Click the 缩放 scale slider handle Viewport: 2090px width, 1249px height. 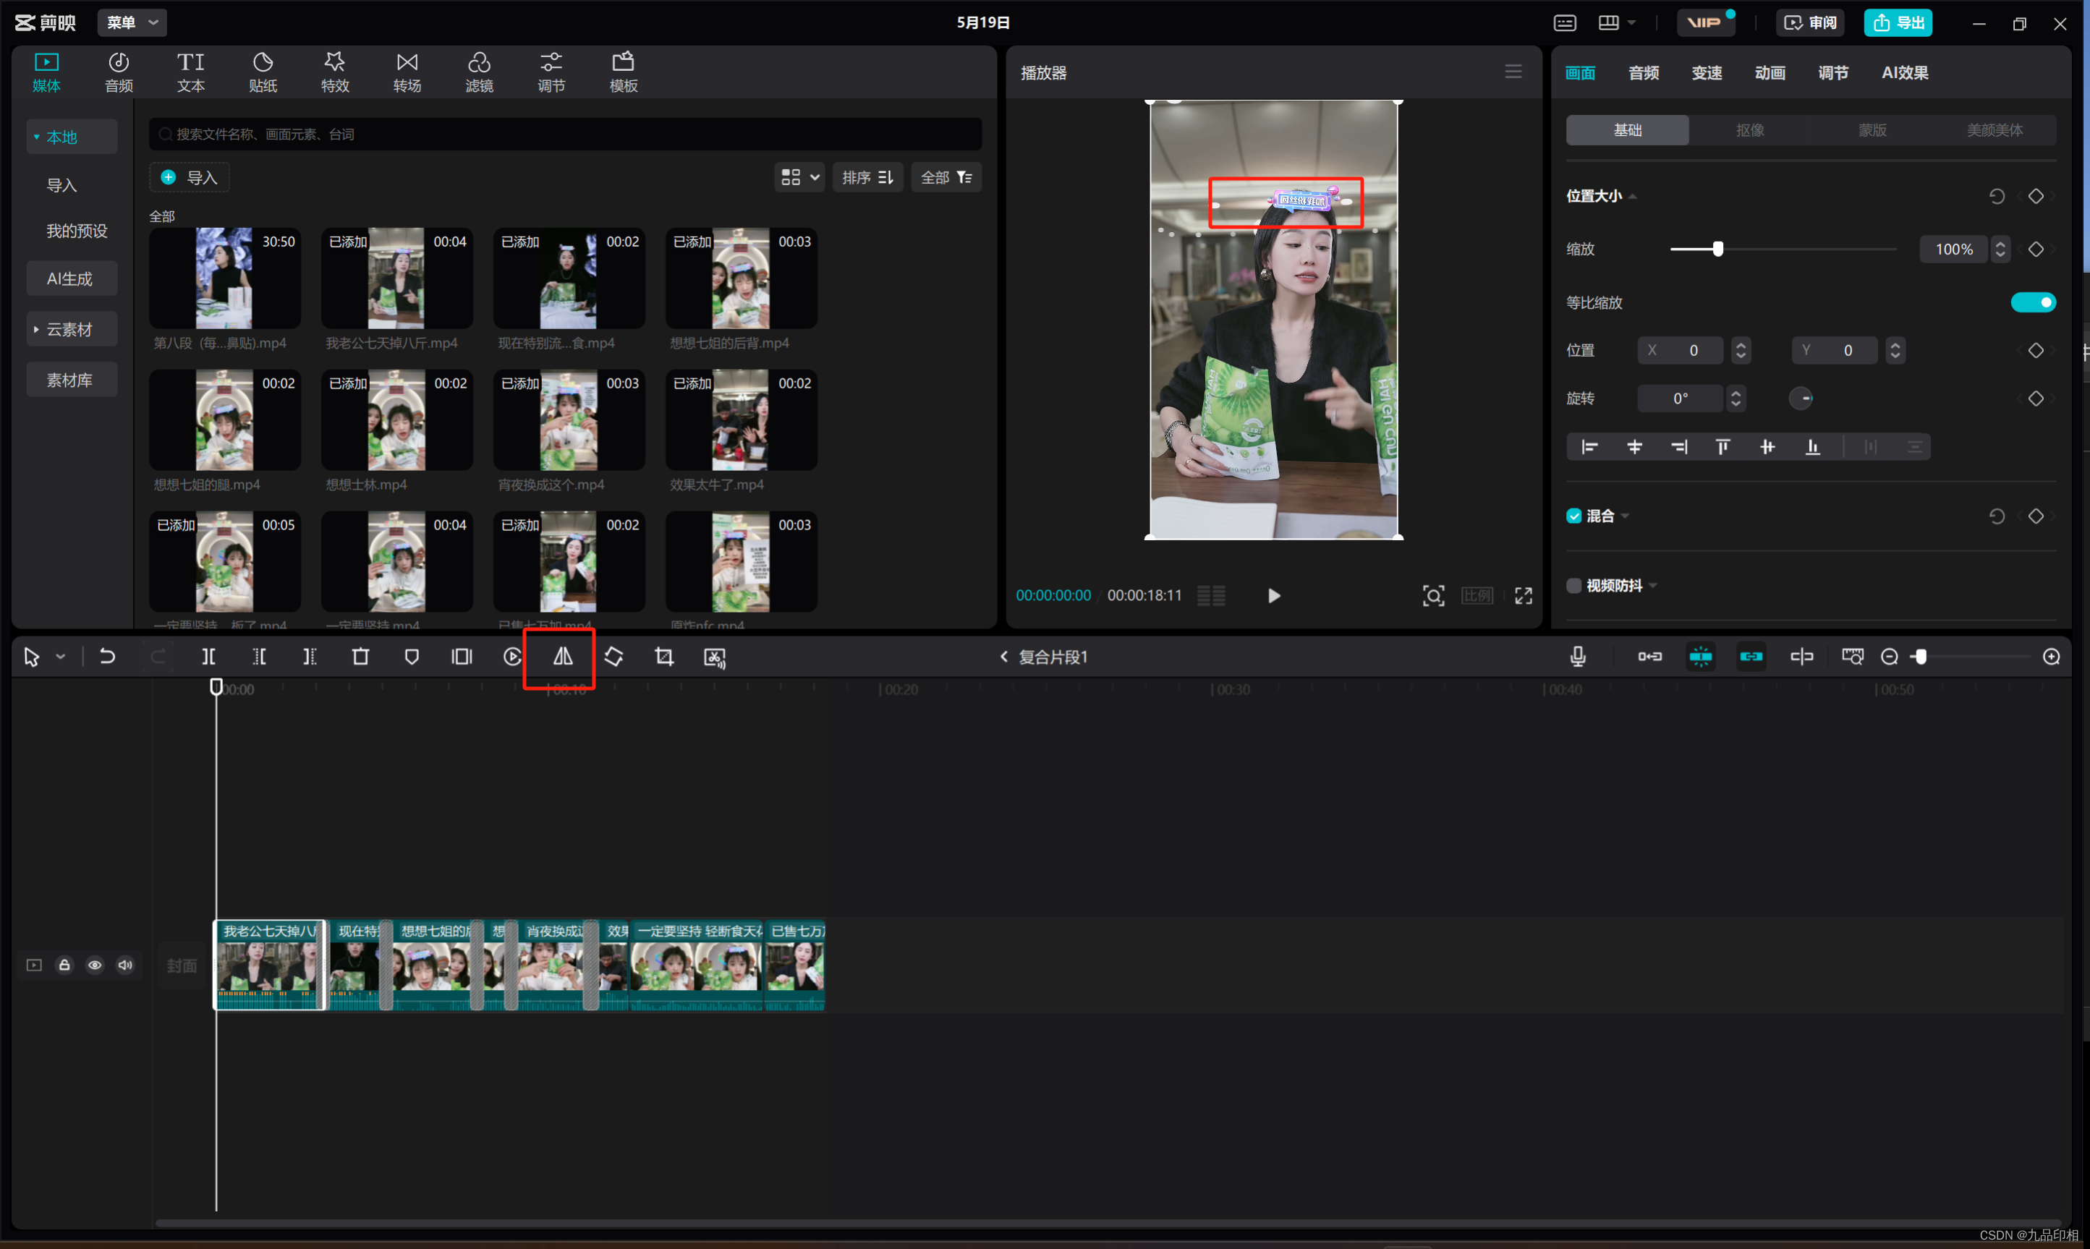click(1718, 249)
